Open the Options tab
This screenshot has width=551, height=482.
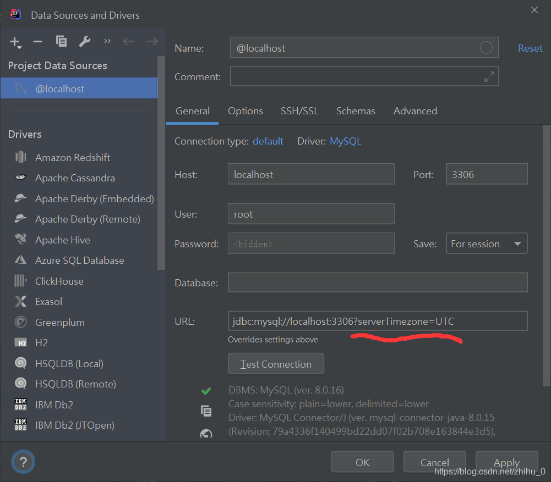246,111
